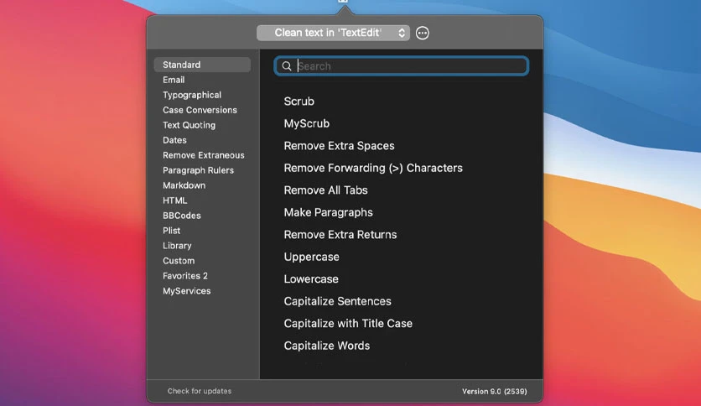701x406 pixels.
Task: Select the Markdown sidebar category
Action: click(x=184, y=185)
